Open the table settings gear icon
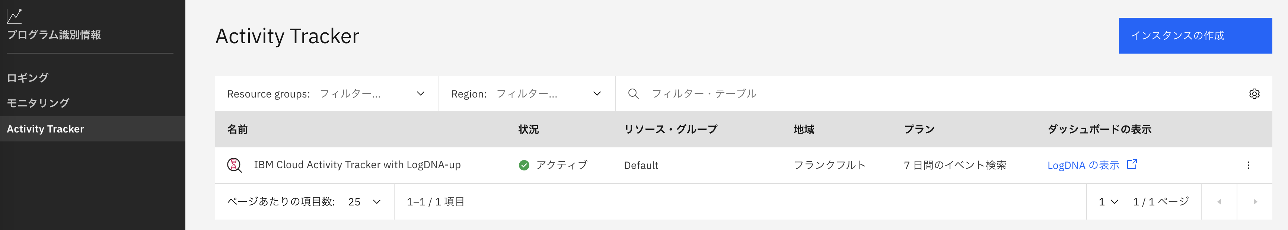1288x230 pixels. [1255, 93]
